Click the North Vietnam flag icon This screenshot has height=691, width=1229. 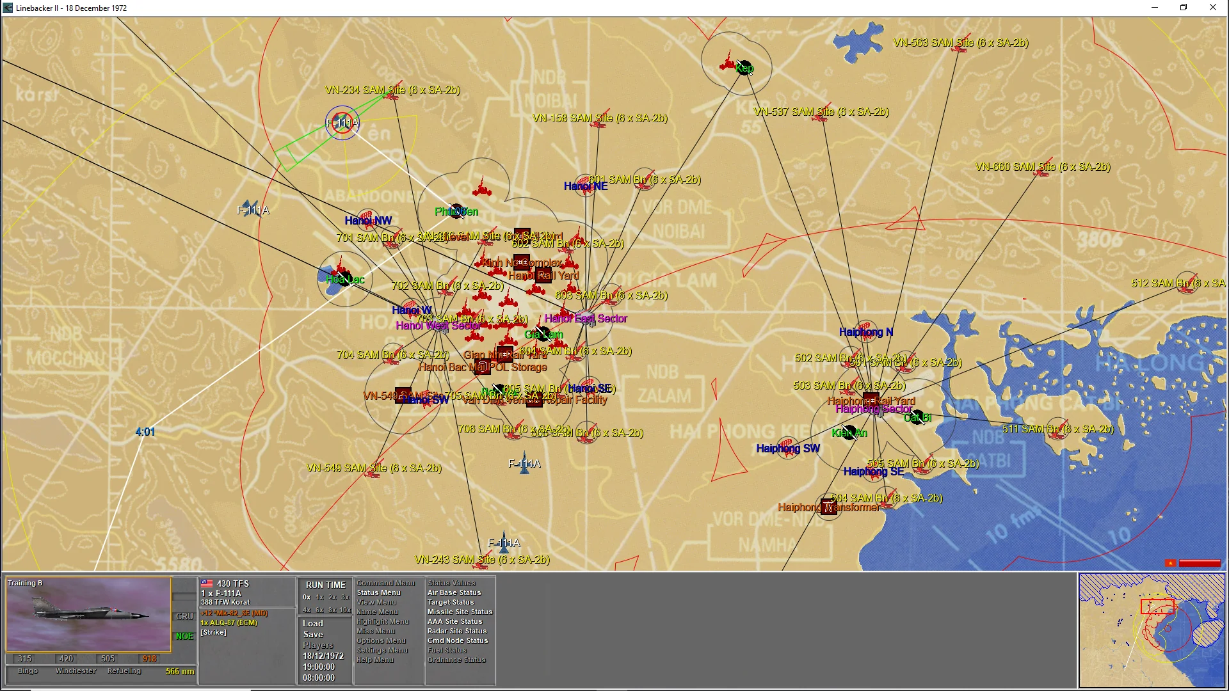(x=1171, y=563)
